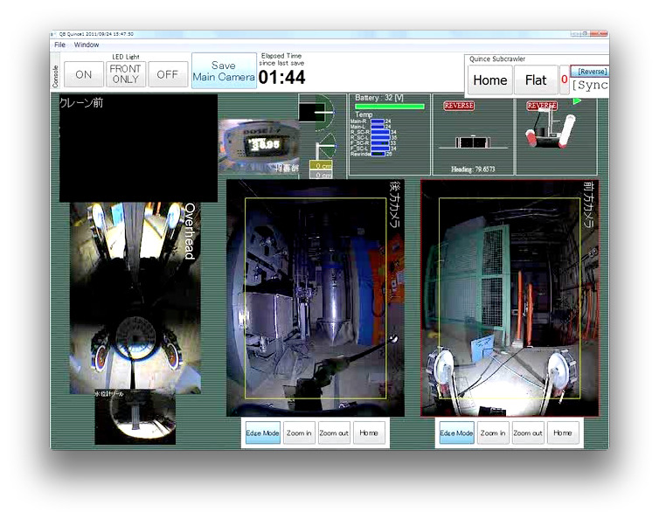This screenshot has width=659, height=519.
Task: Open the vertical Console tab
Action: click(x=55, y=76)
